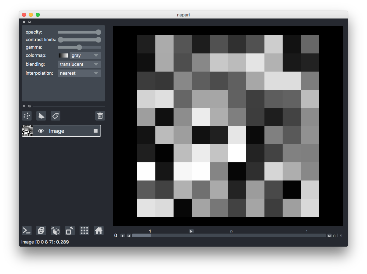Click status text 'Image [0 0 8 7]: 0.289'
This screenshot has width=367, height=274.
pyautogui.click(x=45, y=242)
